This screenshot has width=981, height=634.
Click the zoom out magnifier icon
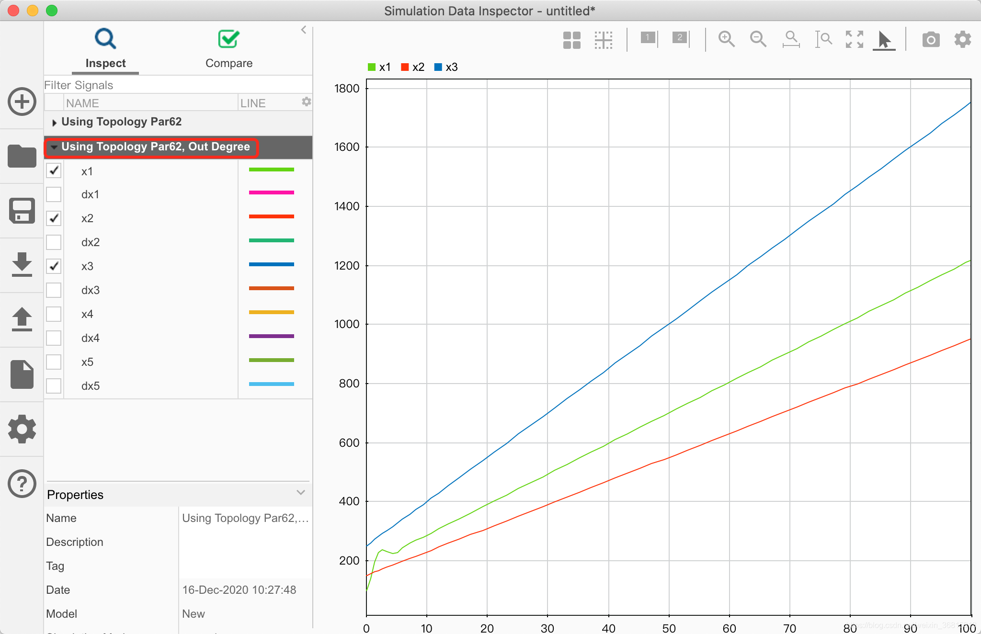[758, 39]
